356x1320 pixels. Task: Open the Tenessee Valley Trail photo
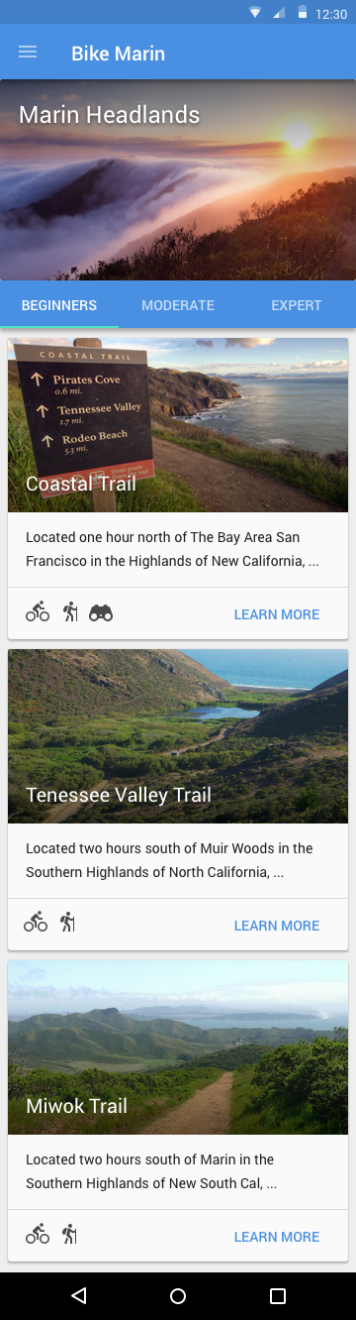pos(178,736)
